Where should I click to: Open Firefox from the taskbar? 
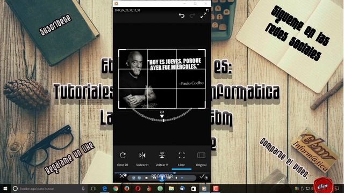point(127,188)
